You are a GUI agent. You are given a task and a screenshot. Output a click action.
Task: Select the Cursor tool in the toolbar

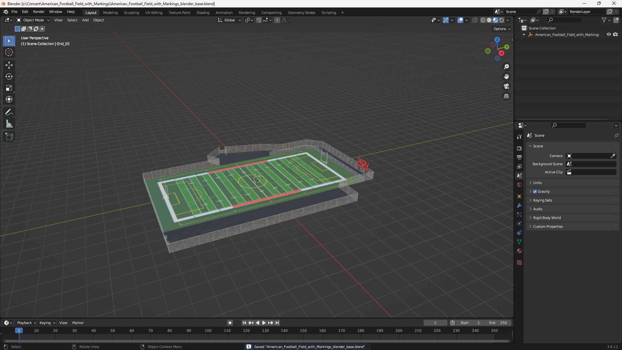(9, 52)
